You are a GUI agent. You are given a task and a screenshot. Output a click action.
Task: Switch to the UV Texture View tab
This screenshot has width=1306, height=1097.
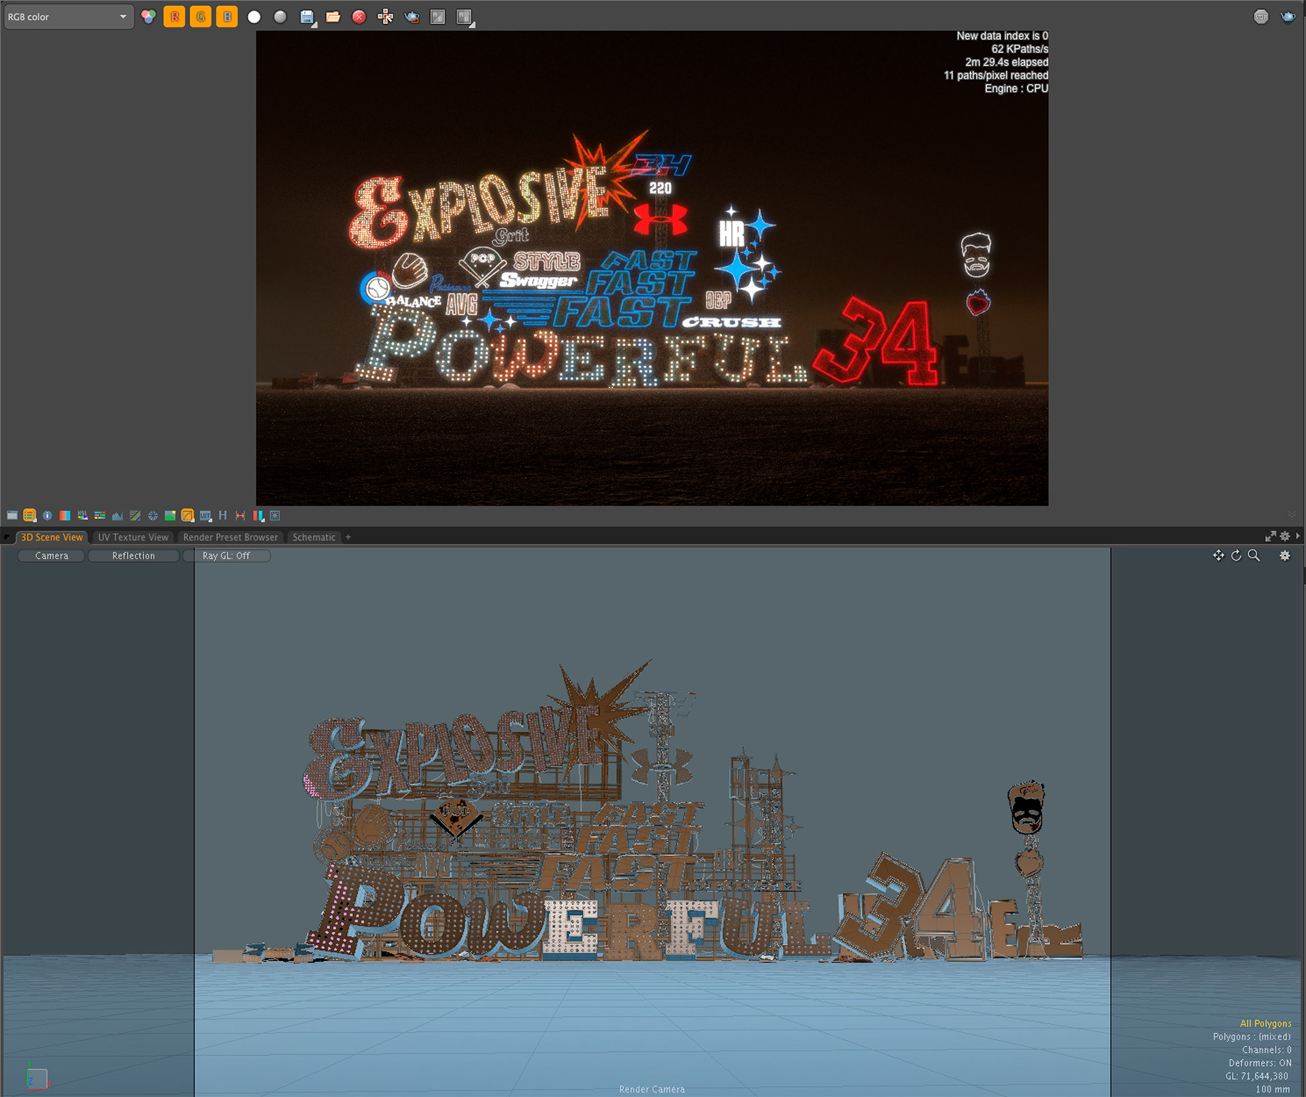(x=133, y=537)
